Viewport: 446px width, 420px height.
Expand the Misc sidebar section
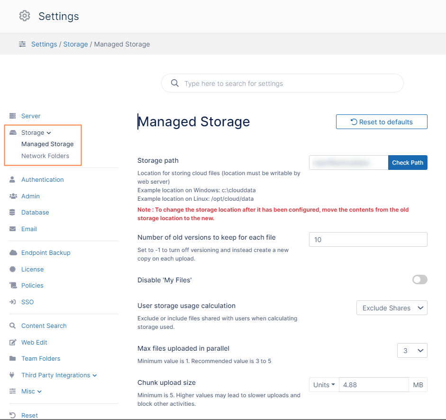point(30,391)
